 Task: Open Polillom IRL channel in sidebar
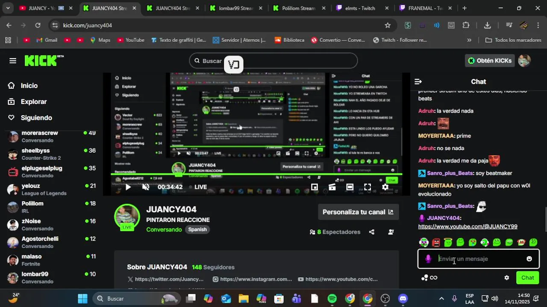tap(51, 207)
